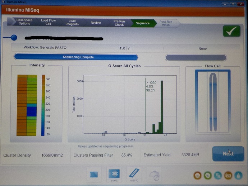Click the door status blue panel icon
The width and height of the screenshot is (248, 186).
94,174
